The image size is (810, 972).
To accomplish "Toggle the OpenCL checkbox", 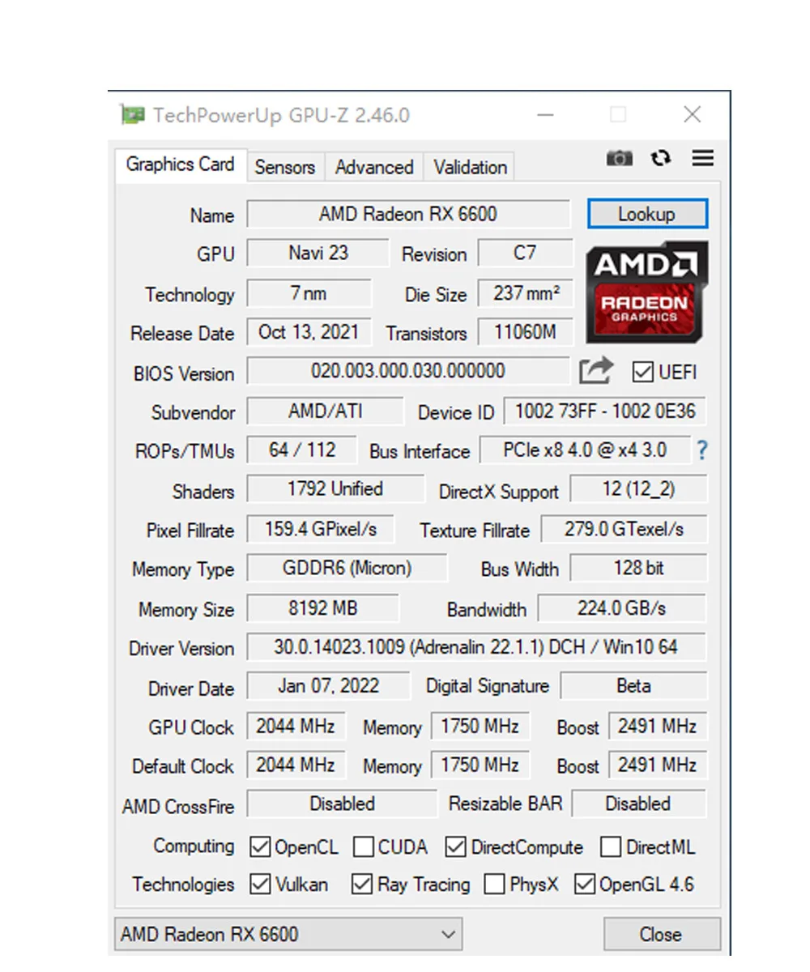I will coord(260,847).
